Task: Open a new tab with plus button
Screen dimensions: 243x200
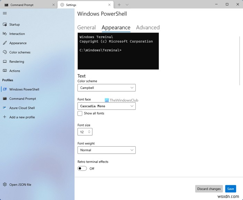Action: tap(119, 5)
